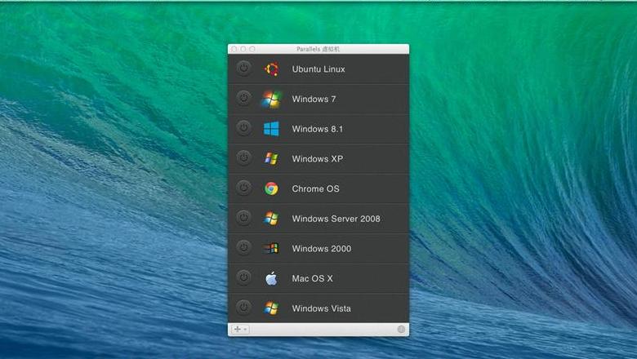Image resolution: width=637 pixels, height=359 pixels.
Task: Close the Parallels virtual machines window
Action: click(x=234, y=49)
